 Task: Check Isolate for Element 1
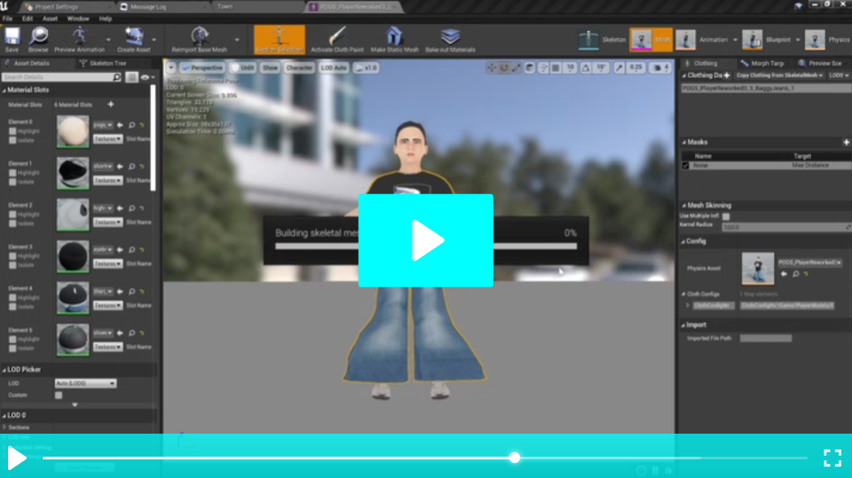tap(12, 181)
